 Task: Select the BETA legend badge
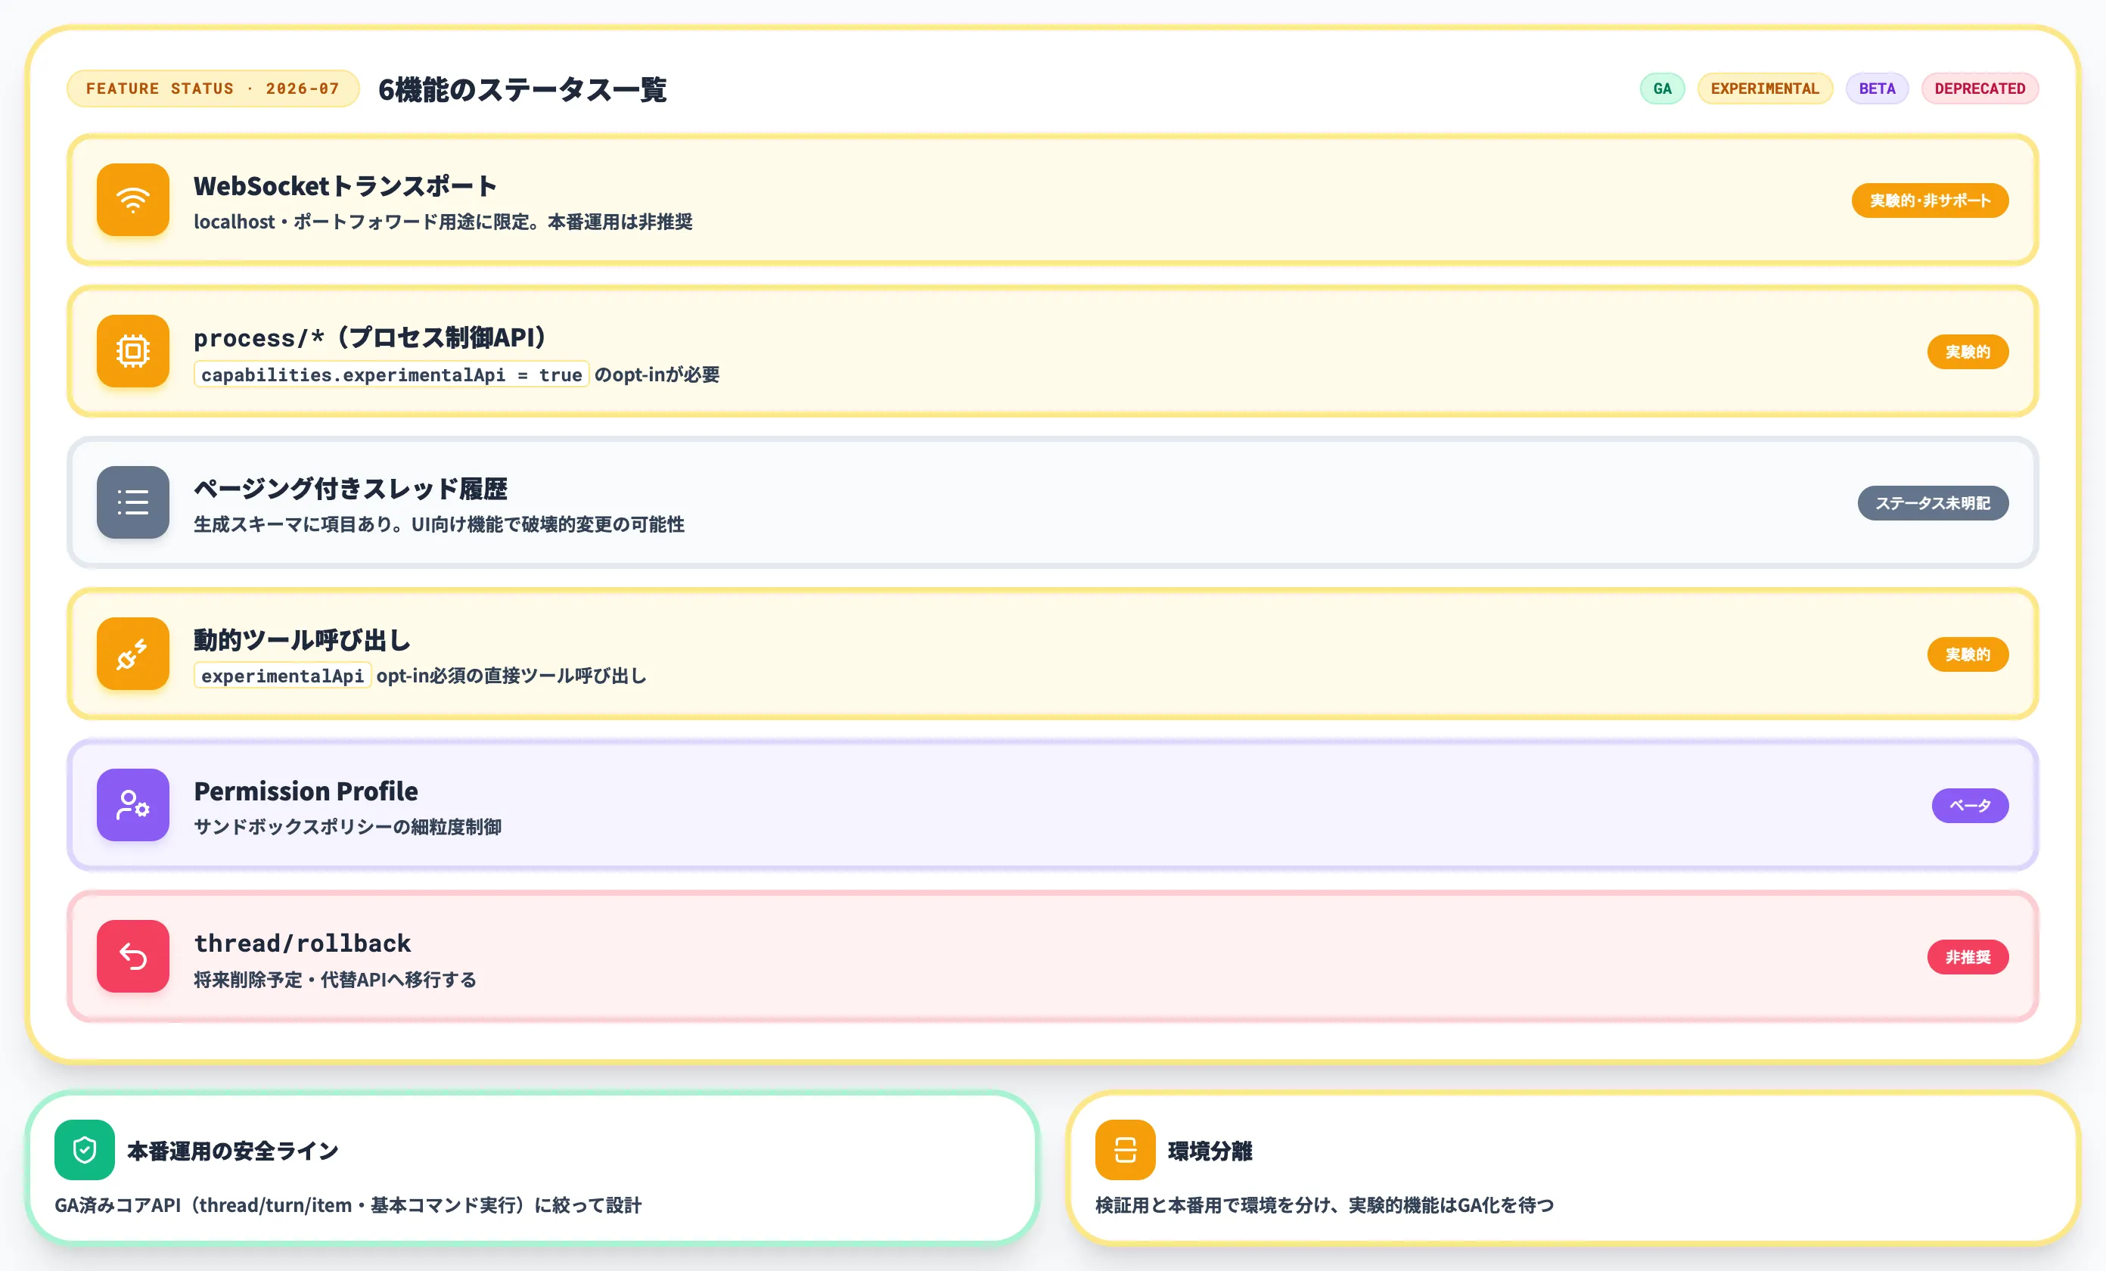(1877, 89)
